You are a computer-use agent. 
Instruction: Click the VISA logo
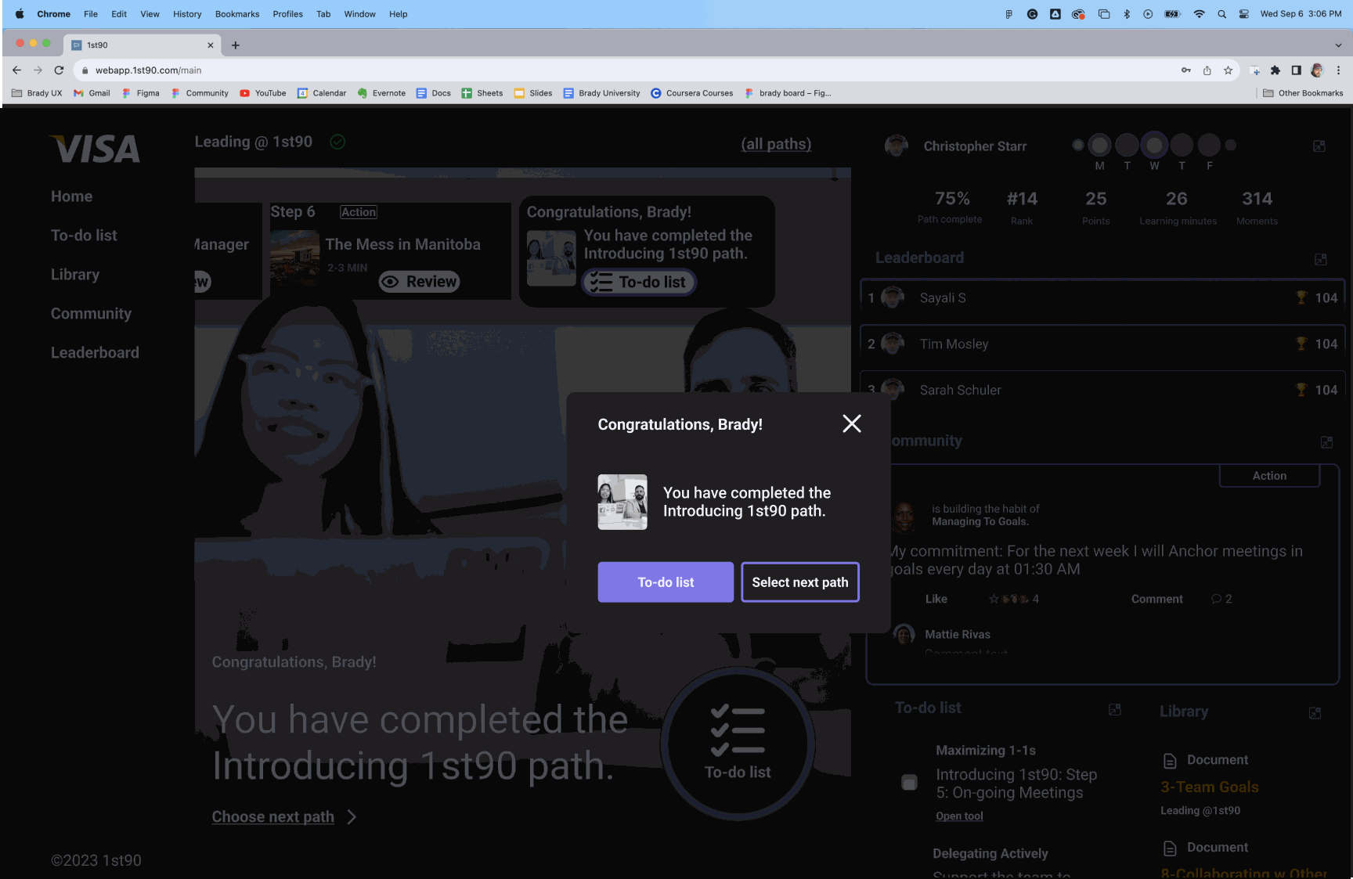click(95, 149)
